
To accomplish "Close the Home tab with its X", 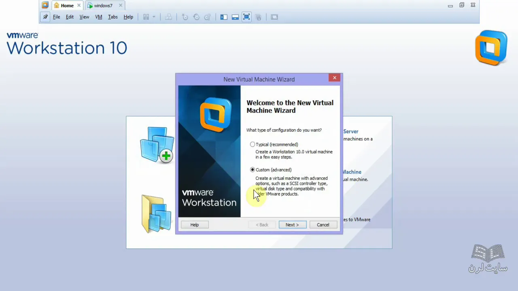I will tap(79, 6).
